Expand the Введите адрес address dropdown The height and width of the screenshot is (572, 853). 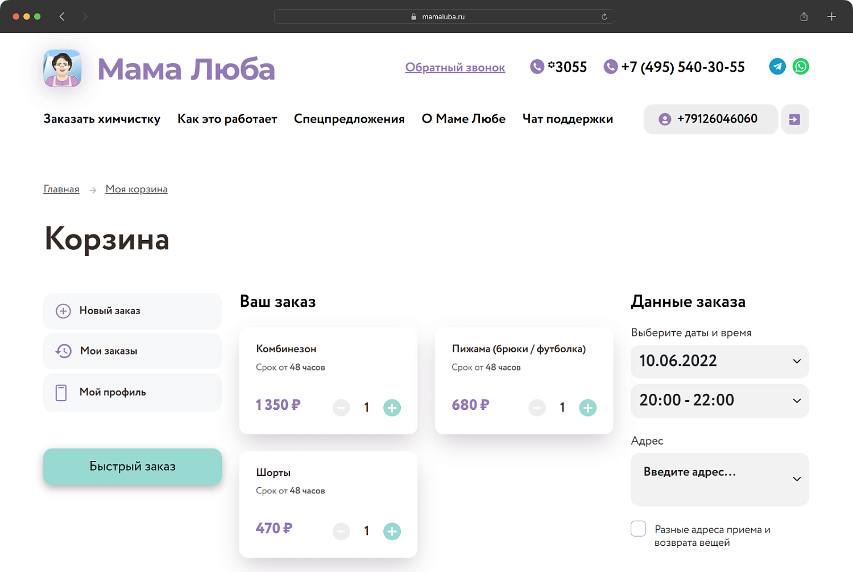(719, 479)
